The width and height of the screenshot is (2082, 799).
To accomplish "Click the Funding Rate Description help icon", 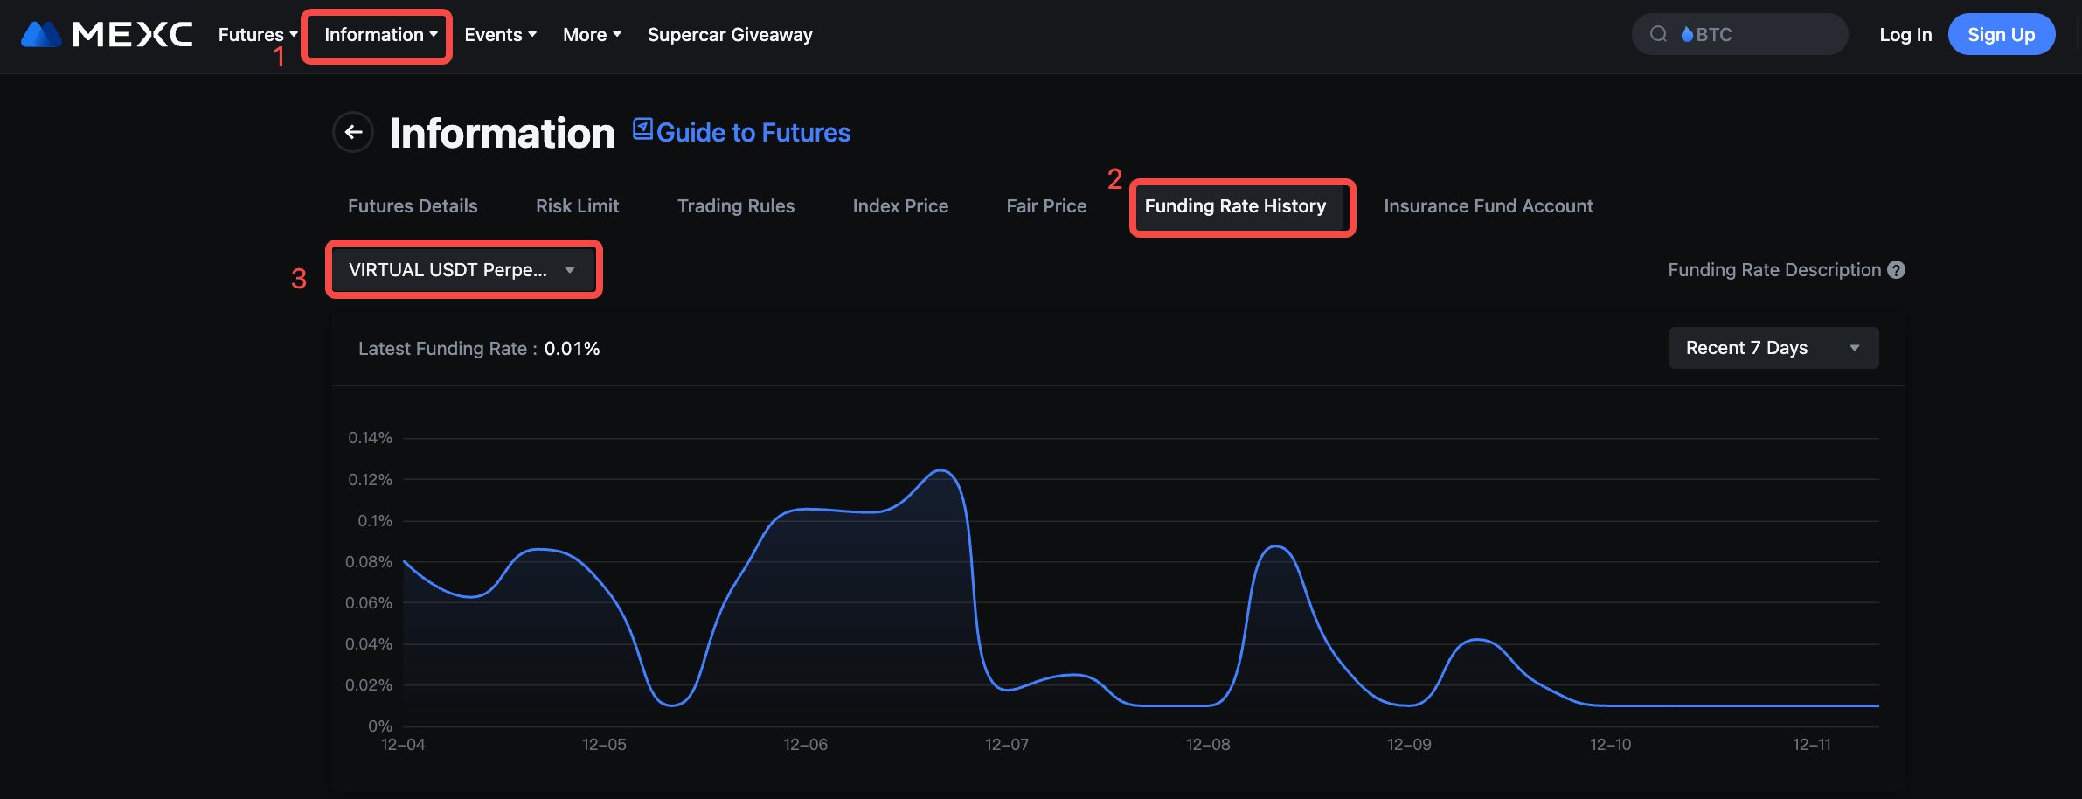I will coord(1896,270).
